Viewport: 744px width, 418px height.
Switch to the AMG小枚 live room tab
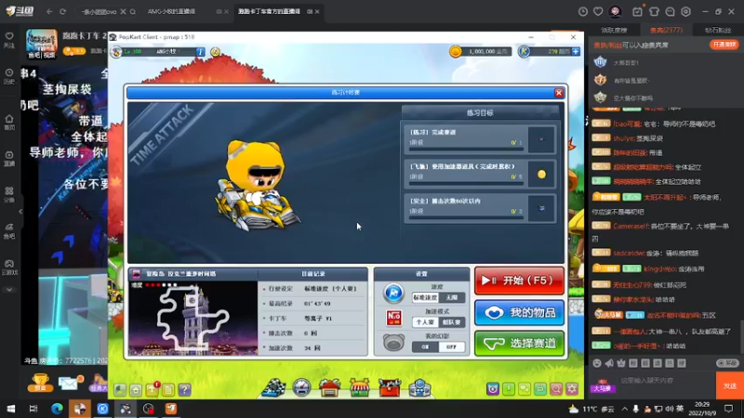pyautogui.click(x=171, y=11)
